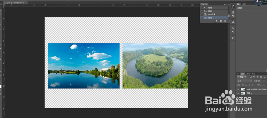Lock image pixels with brush icon
Screen dimensions: 267x118
point(246,85)
